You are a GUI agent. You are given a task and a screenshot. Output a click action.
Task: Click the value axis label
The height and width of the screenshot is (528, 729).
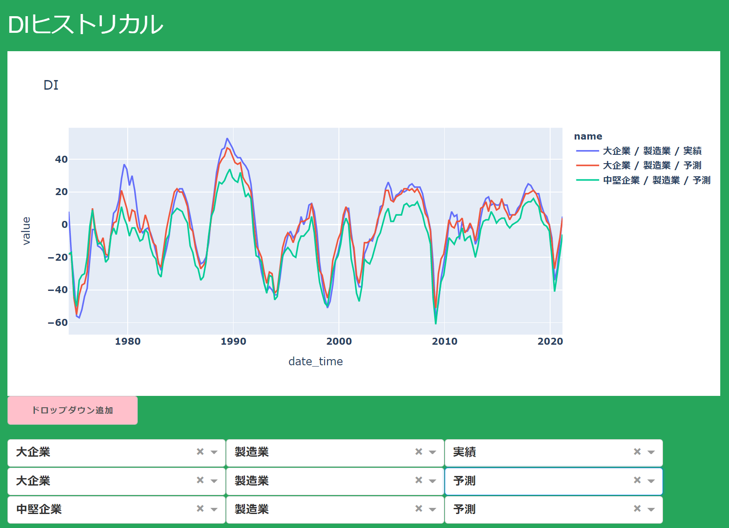click(x=26, y=231)
